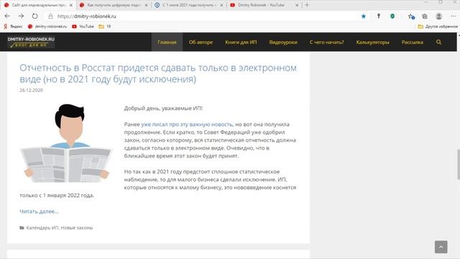Click the vertical page scrollbar thumb
460x259 pixels.
[x=459, y=165]
